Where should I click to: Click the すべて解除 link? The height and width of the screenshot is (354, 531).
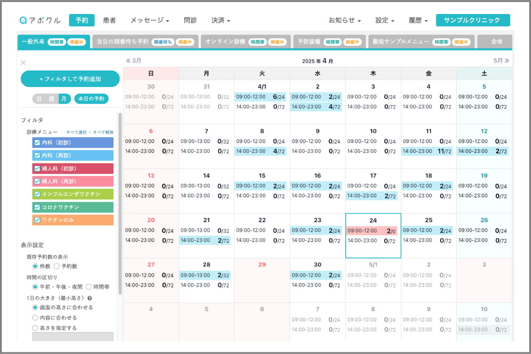103,132
